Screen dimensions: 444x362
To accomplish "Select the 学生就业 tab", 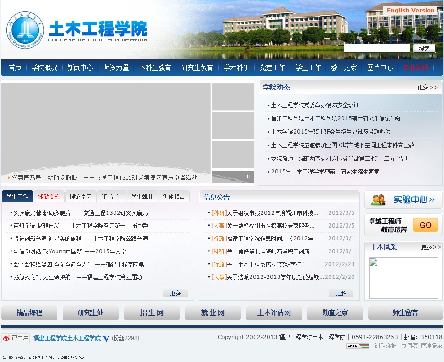I will tap(142, 196).
